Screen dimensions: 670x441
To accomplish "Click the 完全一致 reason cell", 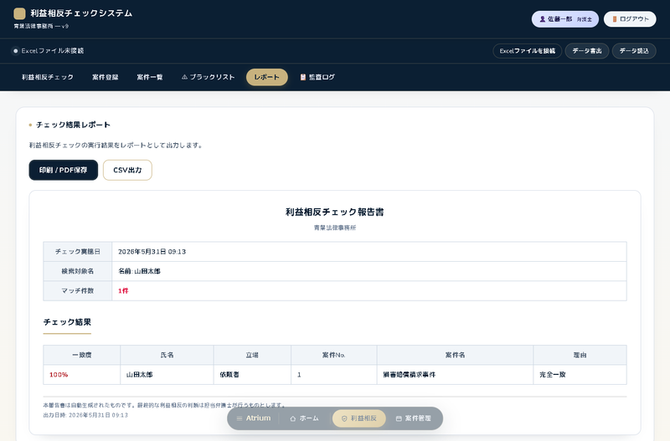I will (580, 375).
